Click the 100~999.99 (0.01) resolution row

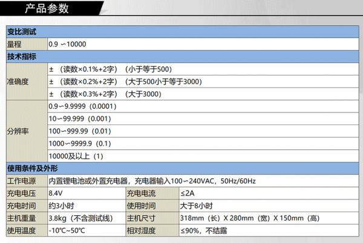(80, 131)
